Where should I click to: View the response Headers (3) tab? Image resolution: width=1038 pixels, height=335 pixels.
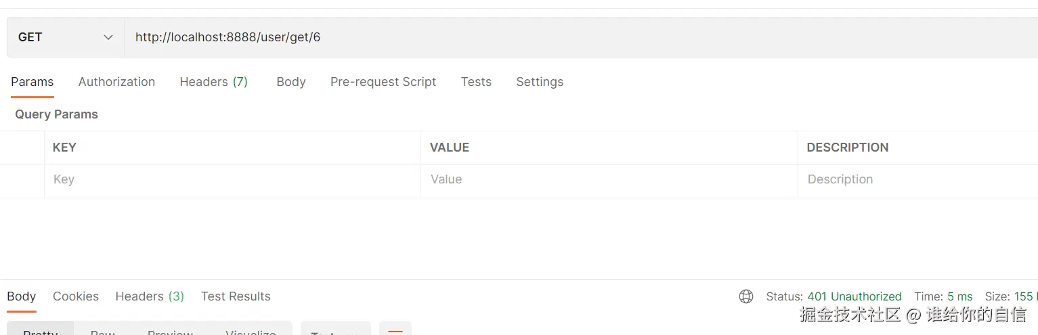(x=150, y=296)
